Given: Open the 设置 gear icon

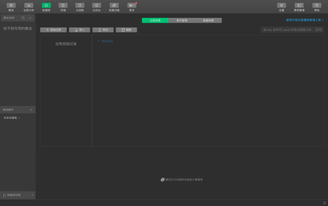Looking at the screenshot, I should (x=282, y=5).
